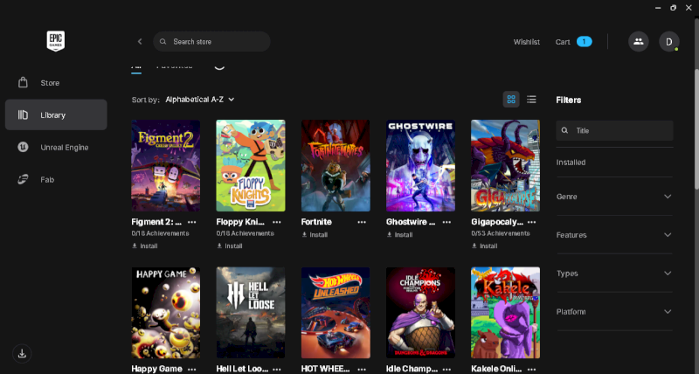The width and height of the screenshot is (699, 374).
Task: Toggle the Installed filter
Action: click(x=571, y=163)
